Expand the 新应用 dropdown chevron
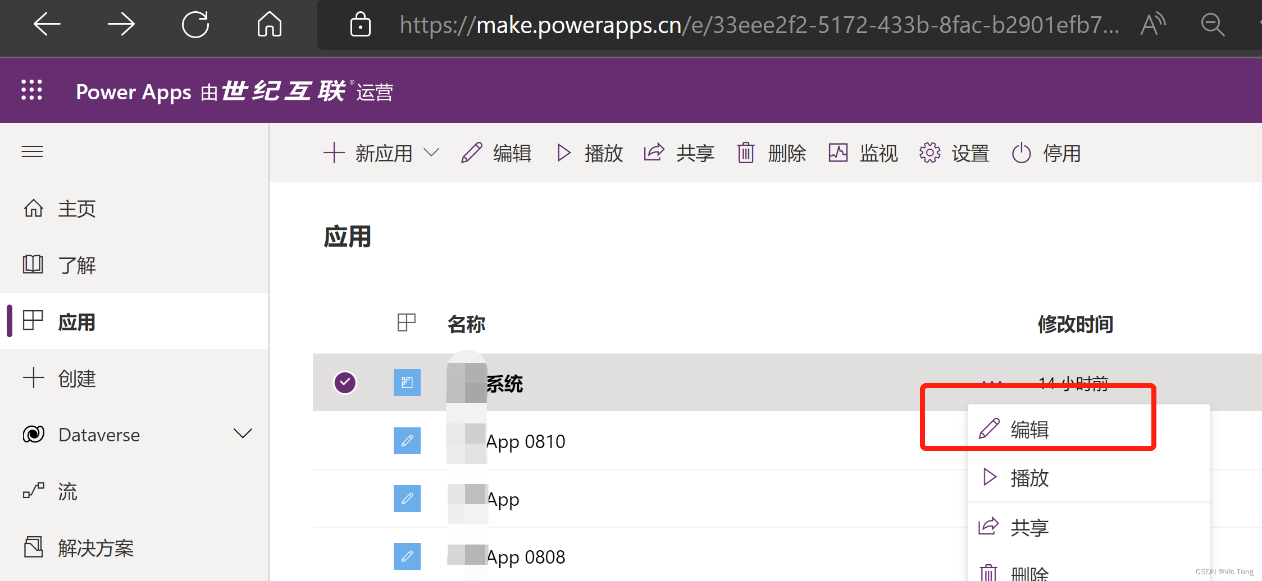This screenshot has height=581, width=1262. tap(431, 153)
